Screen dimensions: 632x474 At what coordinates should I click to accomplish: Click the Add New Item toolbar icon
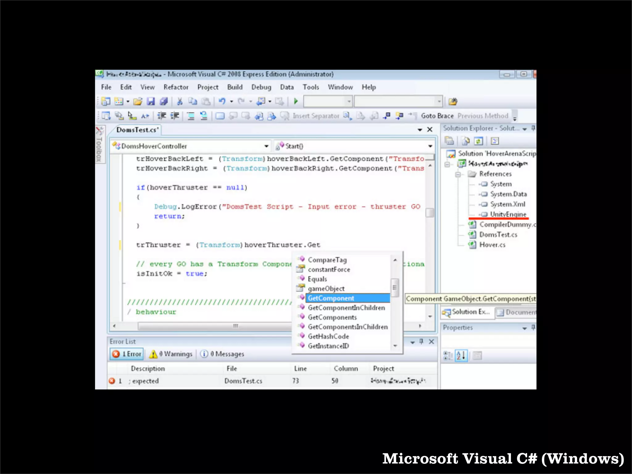tap(119, 101)
